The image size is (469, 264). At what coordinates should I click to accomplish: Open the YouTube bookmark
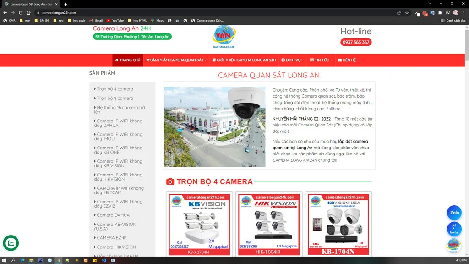point(115,20)
